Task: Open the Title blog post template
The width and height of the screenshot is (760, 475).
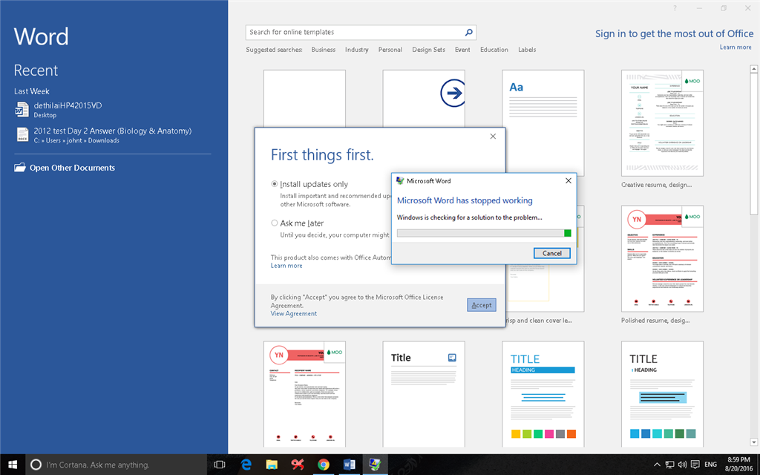Action: click(424, 393)
